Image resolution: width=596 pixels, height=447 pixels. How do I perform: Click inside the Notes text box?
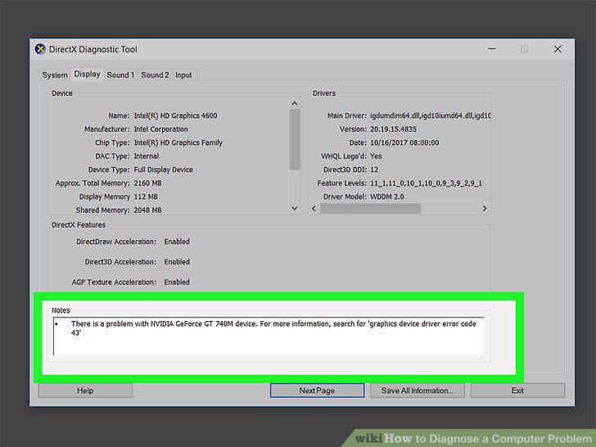269,336
